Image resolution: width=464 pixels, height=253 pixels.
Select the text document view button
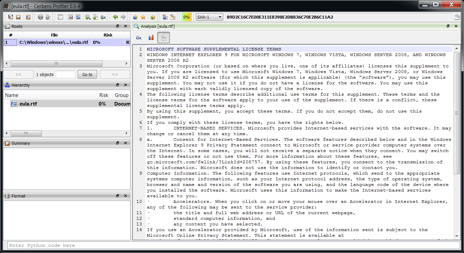pyautogui.click(x=163, y=38)
